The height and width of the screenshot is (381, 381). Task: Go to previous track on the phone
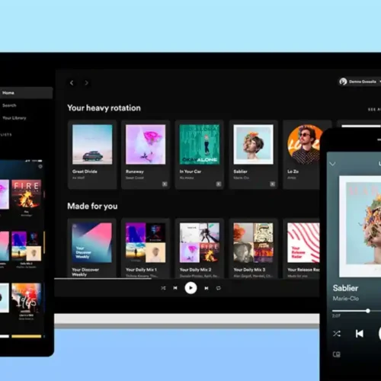click(x=360, y=334)
